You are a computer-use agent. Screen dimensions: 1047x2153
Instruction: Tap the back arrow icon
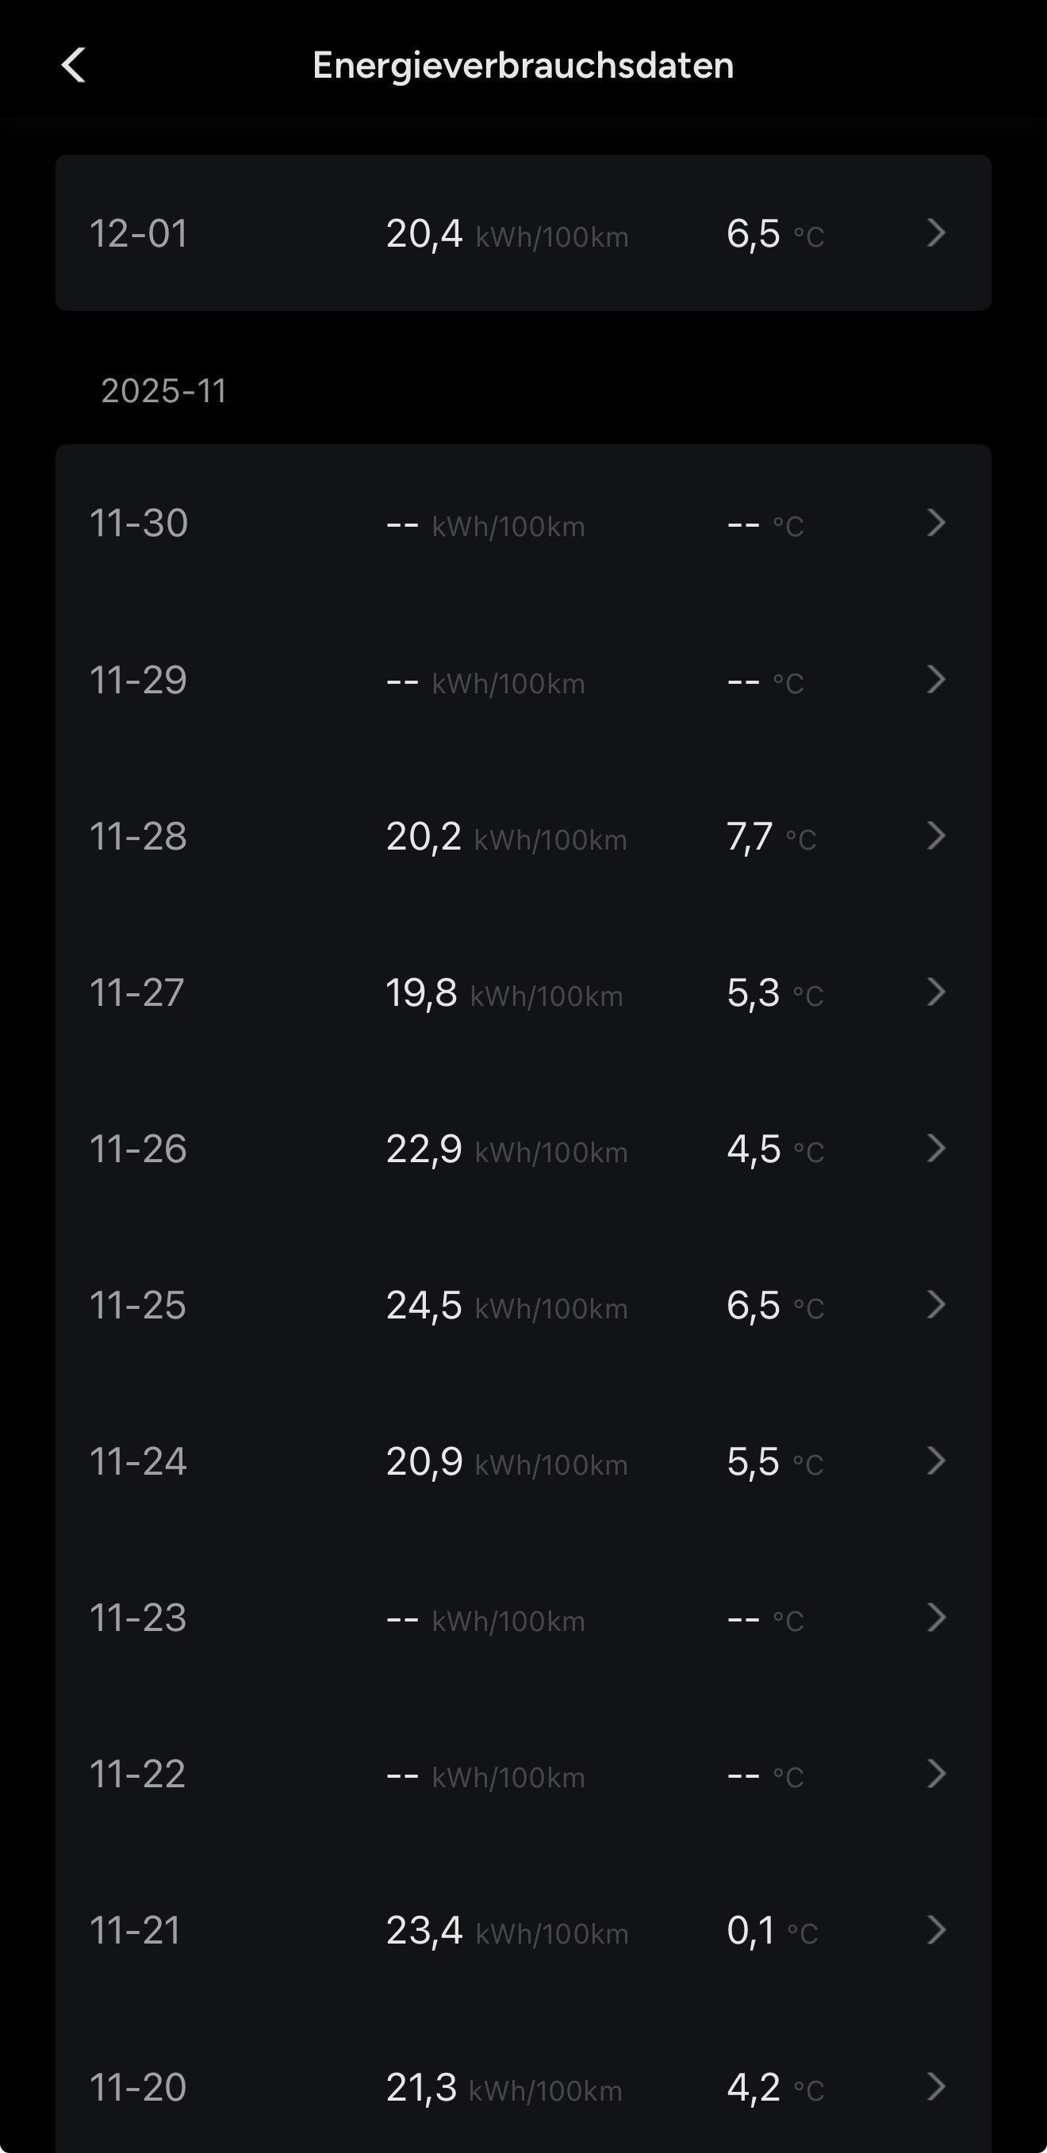[x=74, y=65]
